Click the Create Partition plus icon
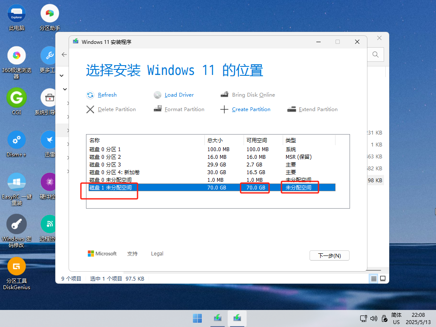Viewport: 436px width, 327px height. tap(224, 109)
